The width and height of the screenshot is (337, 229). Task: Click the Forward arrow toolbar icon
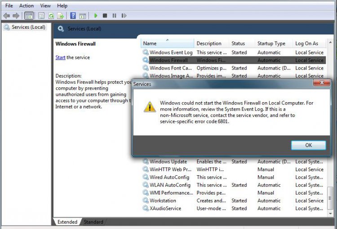(16, 16)
